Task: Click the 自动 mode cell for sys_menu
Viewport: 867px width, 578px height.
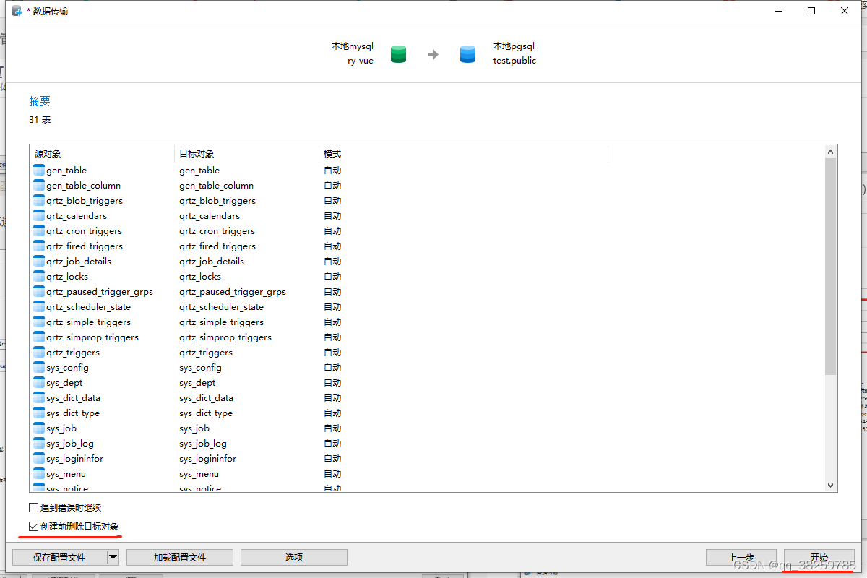Action: (332, 474)
